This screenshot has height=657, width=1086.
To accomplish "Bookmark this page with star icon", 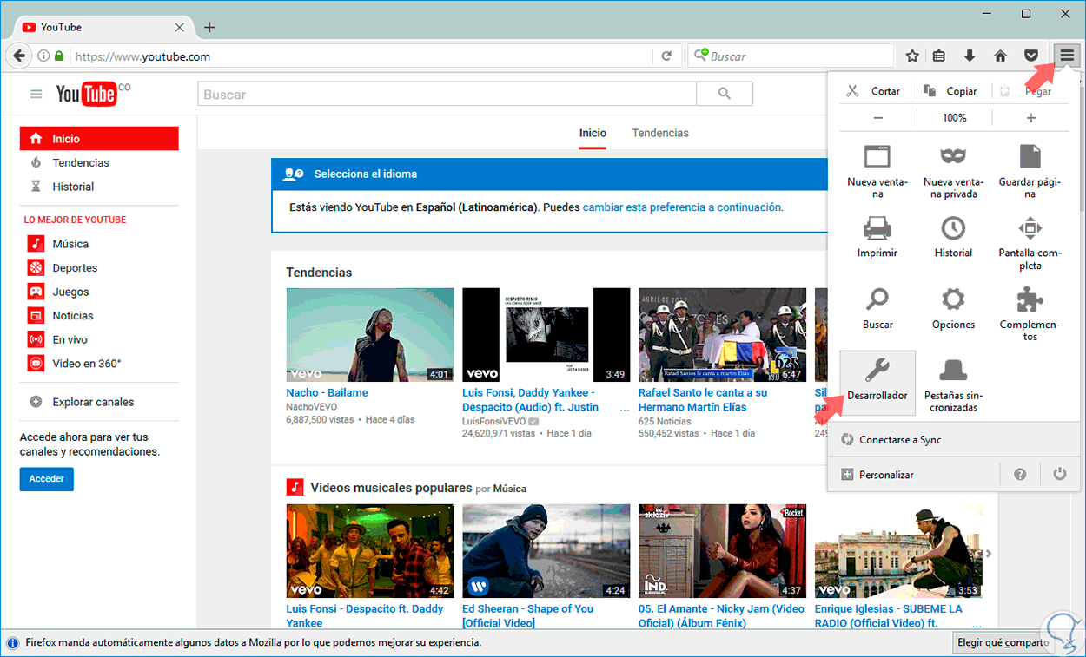I will click(x=912, y=56).
